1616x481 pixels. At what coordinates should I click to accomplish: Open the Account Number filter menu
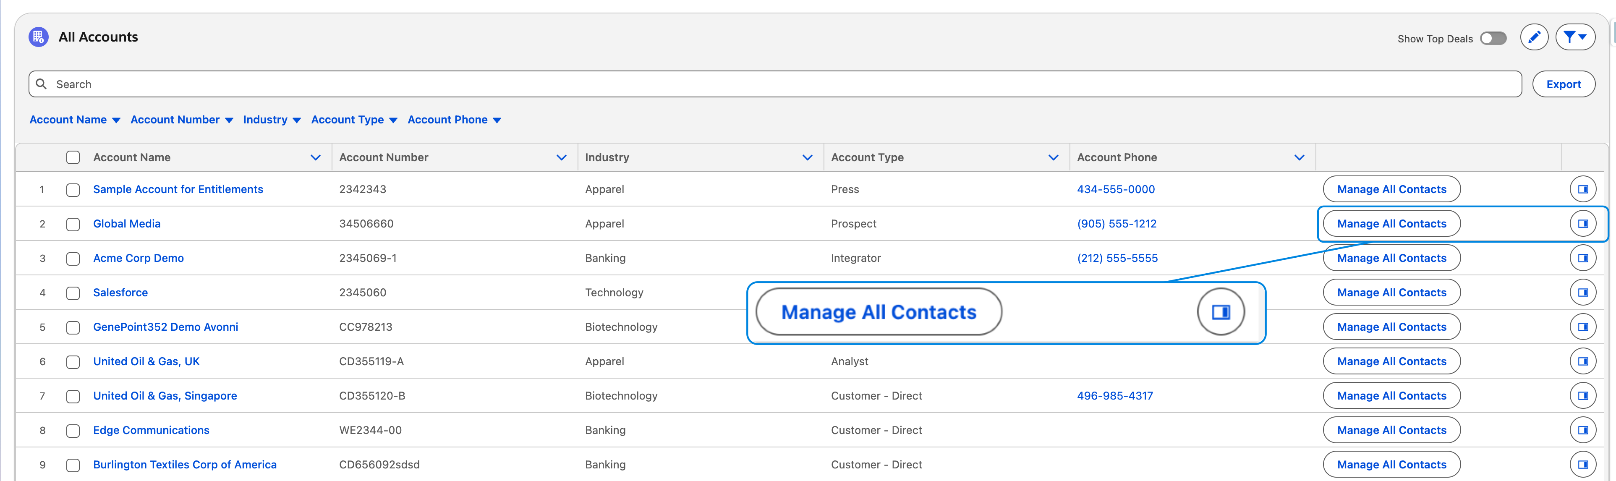point(181,120)
